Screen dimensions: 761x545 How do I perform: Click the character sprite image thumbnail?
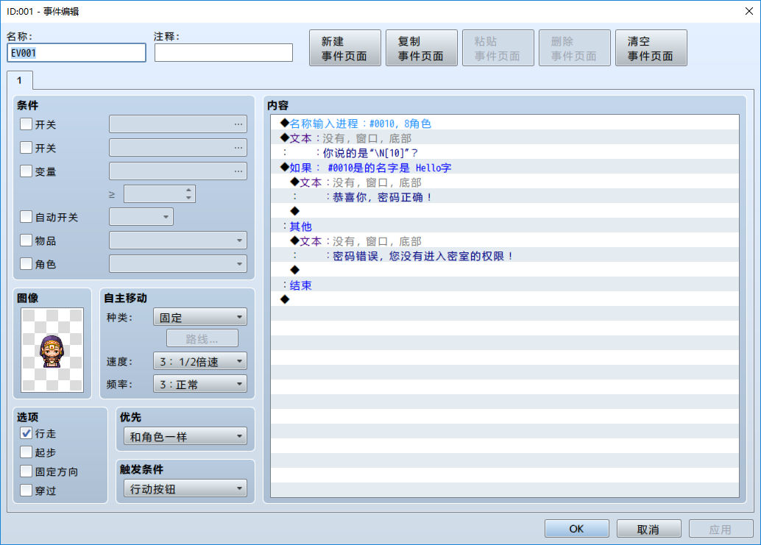[x=52, y=350]
